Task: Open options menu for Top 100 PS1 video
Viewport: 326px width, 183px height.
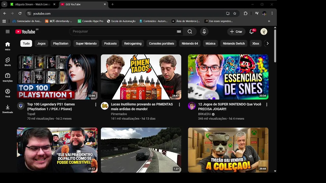Action: [x=96, y=104]
